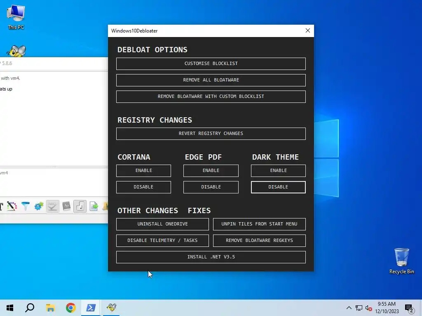This screenshot has width=422, height=316.
Task: Run Remove All Bloatware
Action: pos(211,80)
